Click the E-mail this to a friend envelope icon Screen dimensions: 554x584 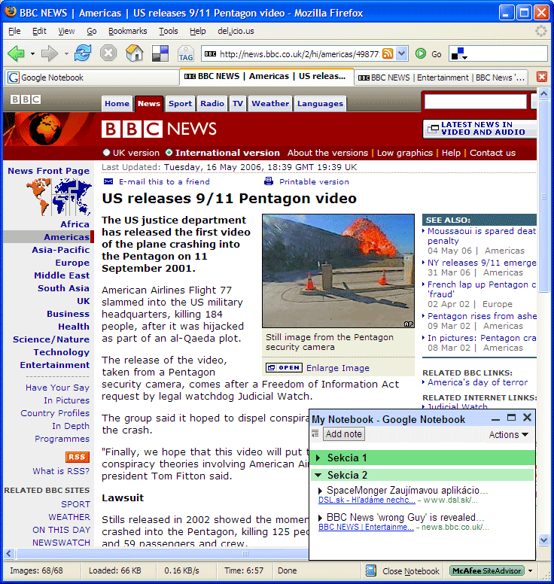108,181
